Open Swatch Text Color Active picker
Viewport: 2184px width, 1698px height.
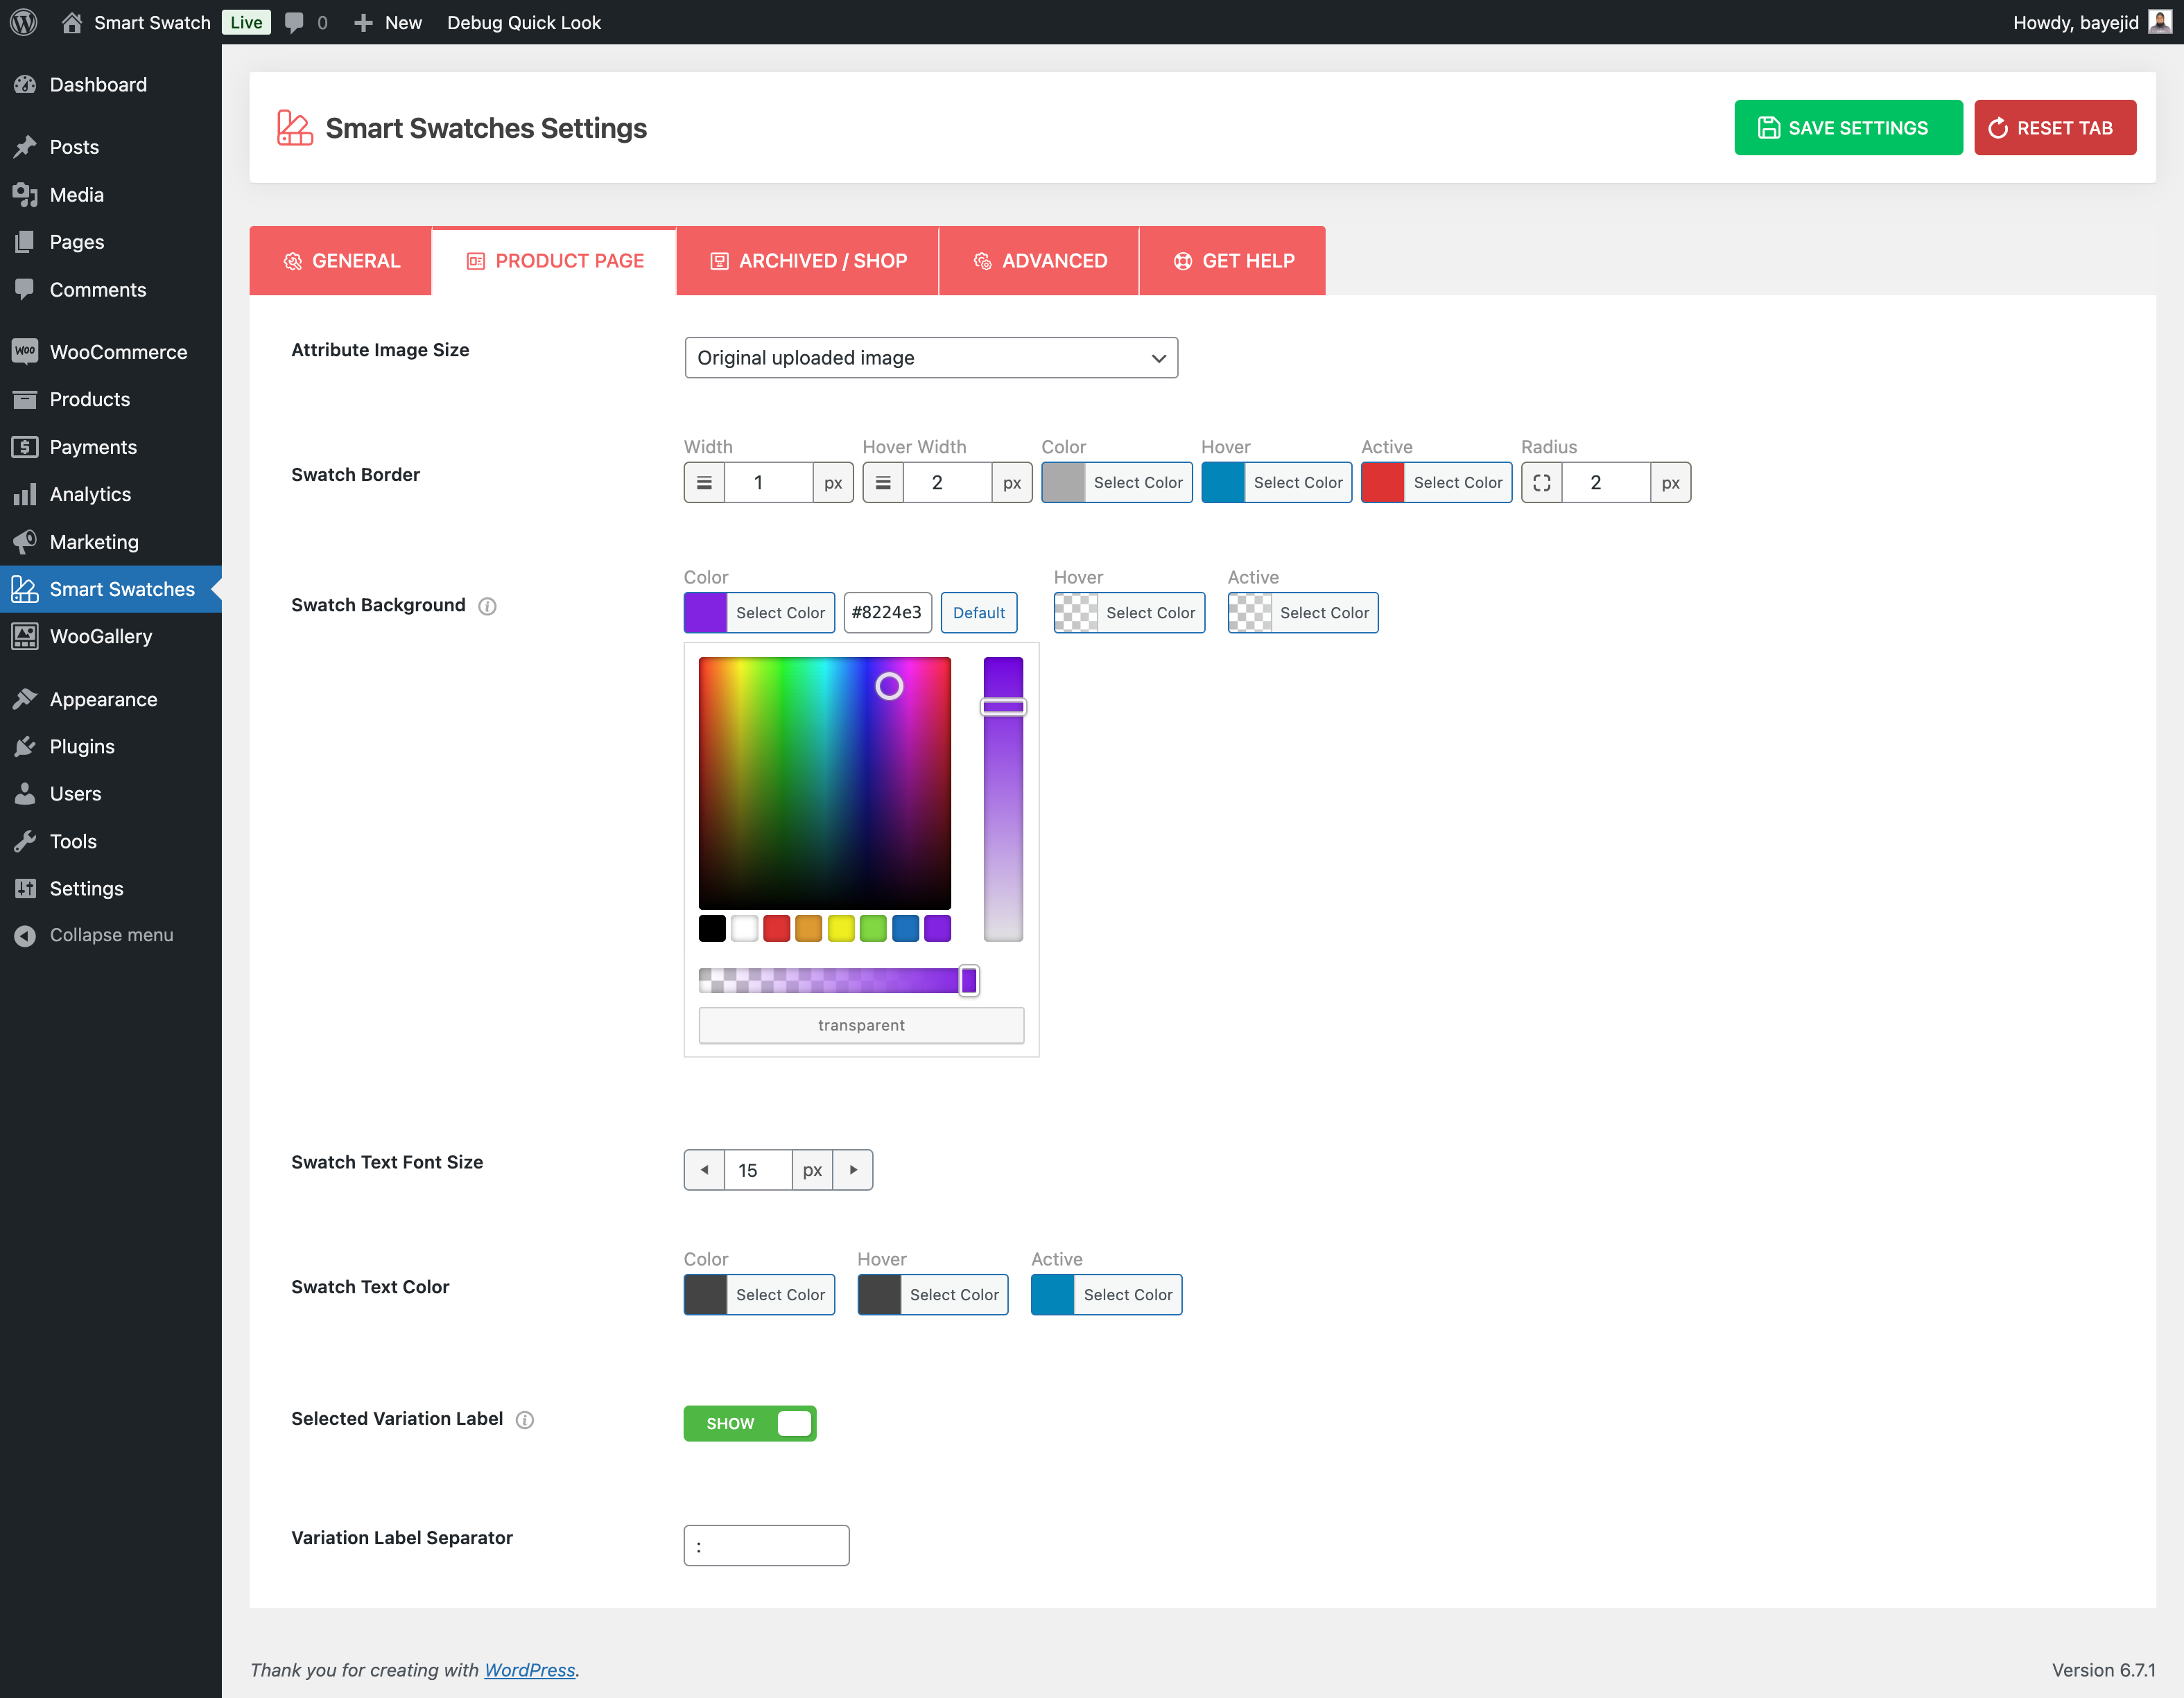pos(1107,1294)
